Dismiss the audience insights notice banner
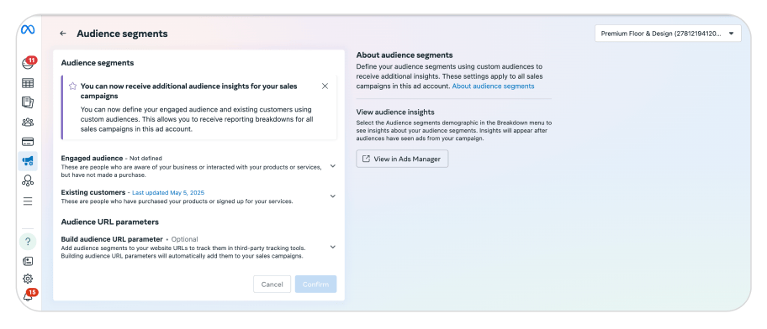The width and height of the screenshot is (767, 329). 325,86
